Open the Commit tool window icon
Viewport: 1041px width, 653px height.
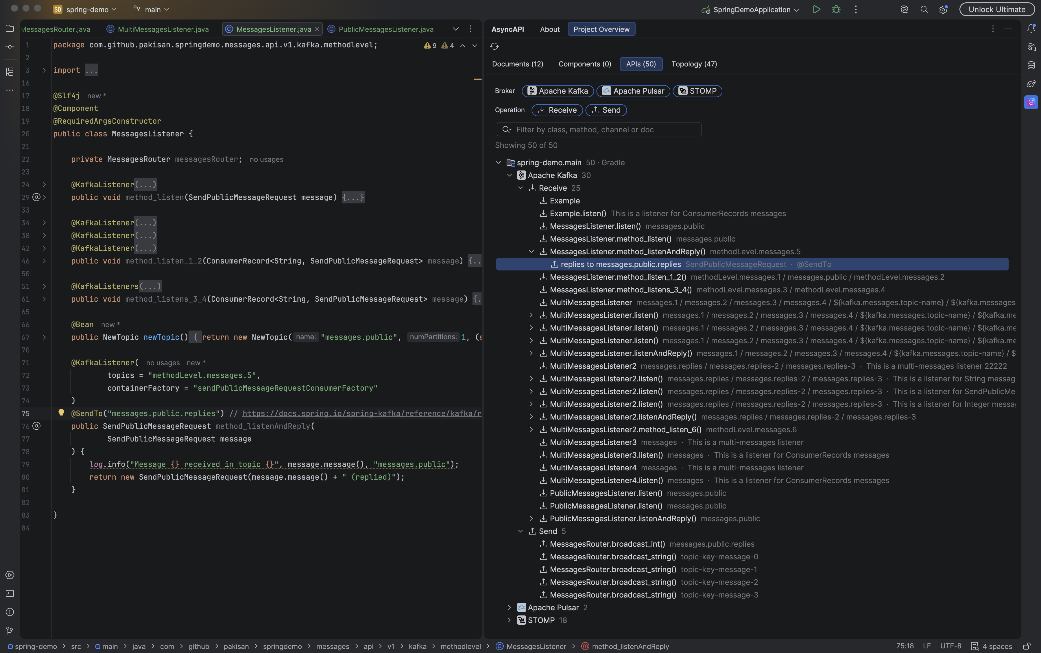(x=10, y=47)
